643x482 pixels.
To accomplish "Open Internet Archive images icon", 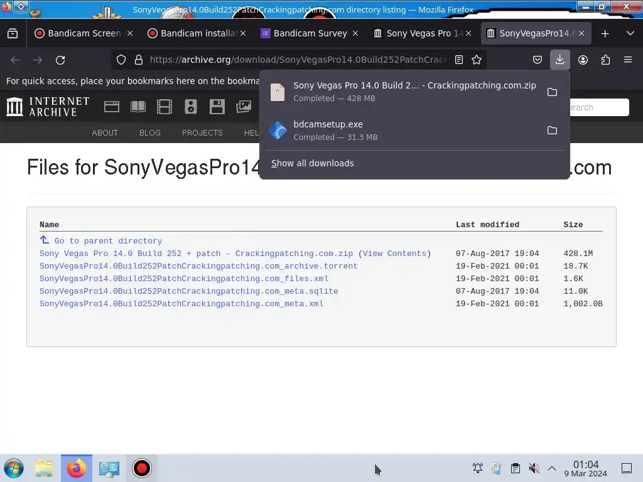I will click(244, 107).
